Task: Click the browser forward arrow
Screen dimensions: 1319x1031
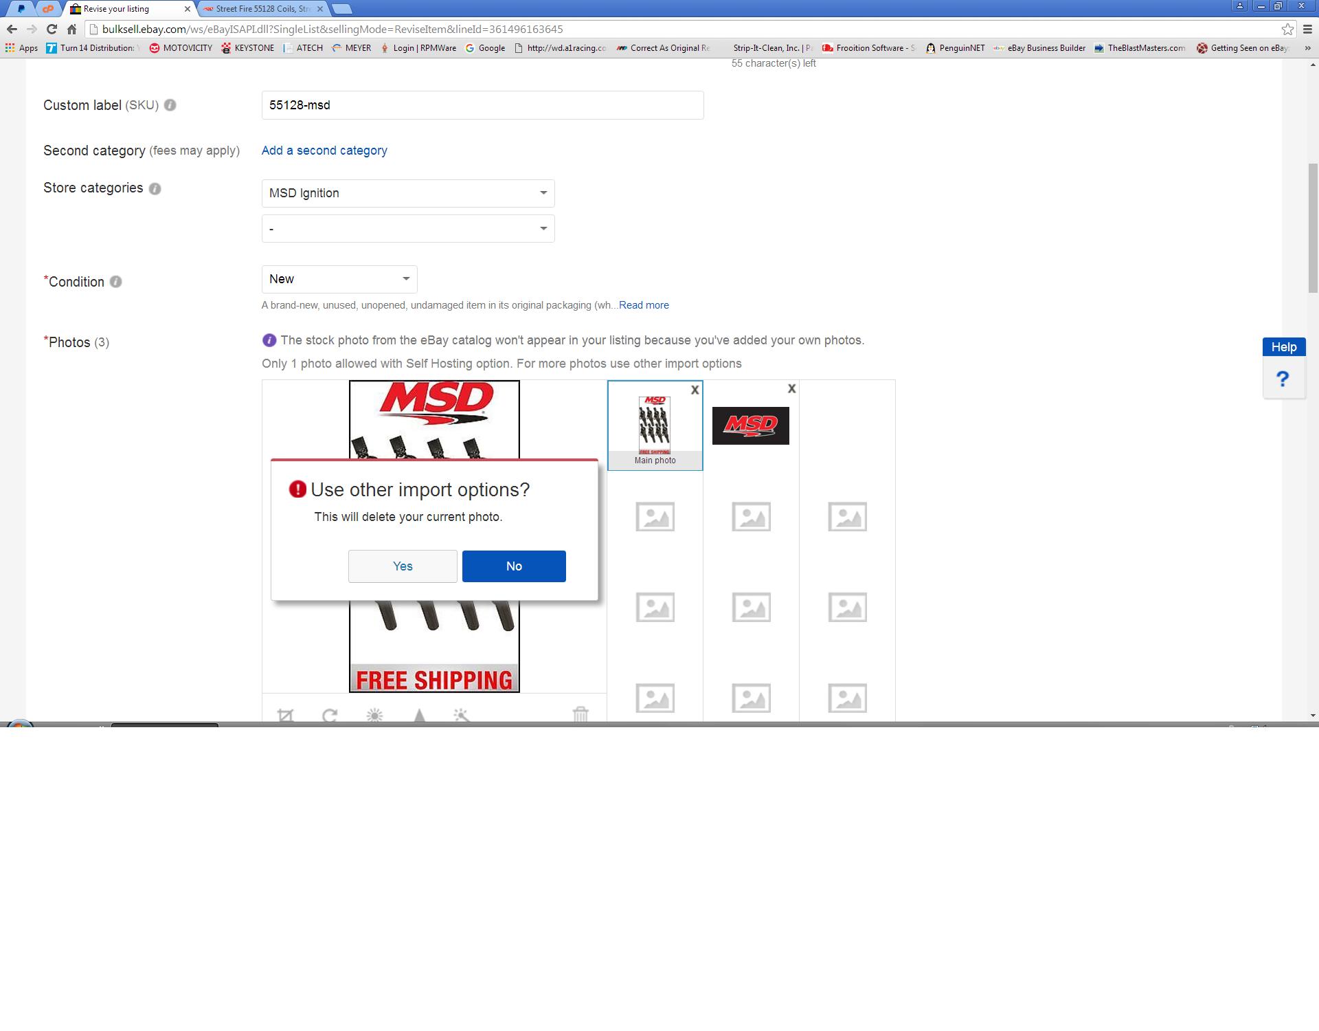Action: tap(32, 29)
